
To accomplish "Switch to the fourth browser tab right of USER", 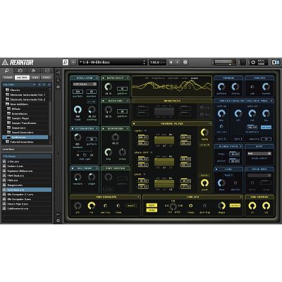I will [x=47, y=78].
